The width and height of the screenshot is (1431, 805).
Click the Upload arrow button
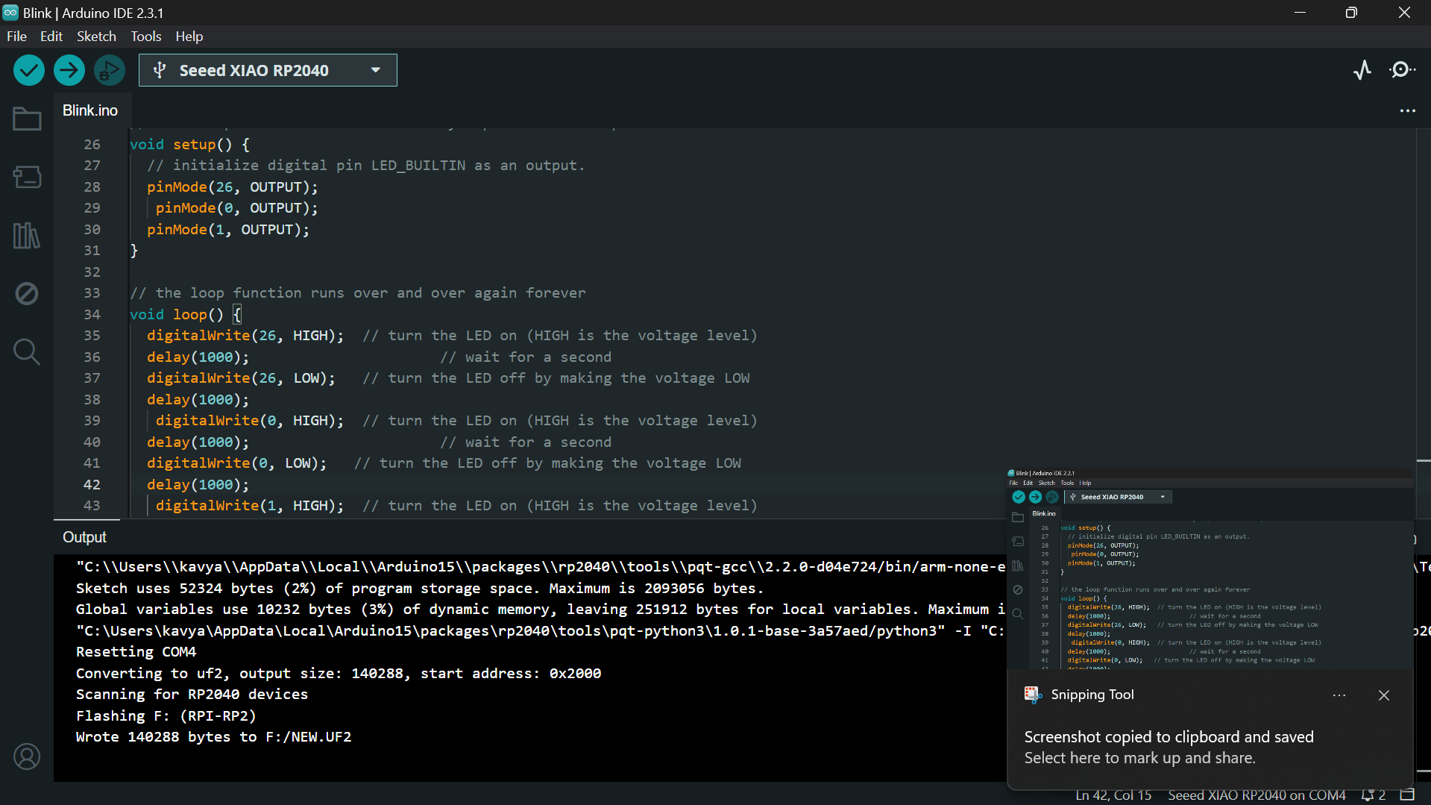click(69, 70)
